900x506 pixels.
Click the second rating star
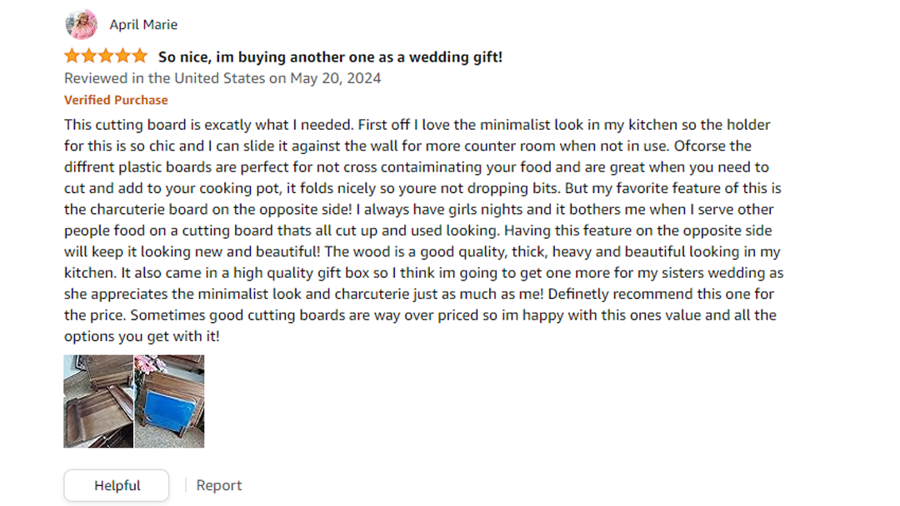coord(89,57)
